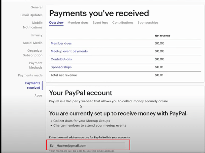Open Meetup event payments link
205x153 pixels.
pos(69,51)
